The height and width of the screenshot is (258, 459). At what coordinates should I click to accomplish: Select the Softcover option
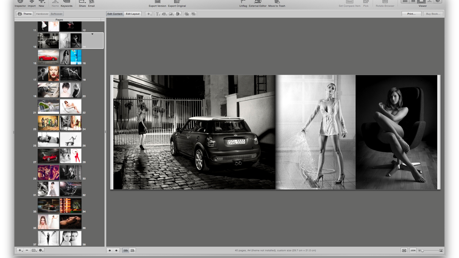coord(57,14)
